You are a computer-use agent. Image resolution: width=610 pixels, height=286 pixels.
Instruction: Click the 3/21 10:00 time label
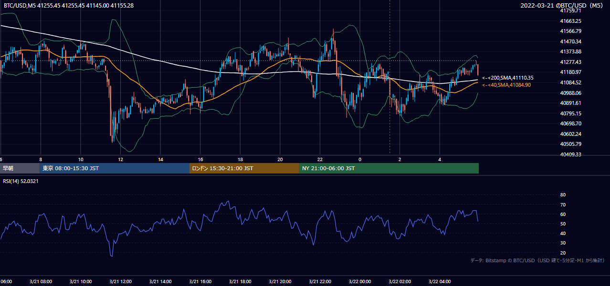click(81, 282)
